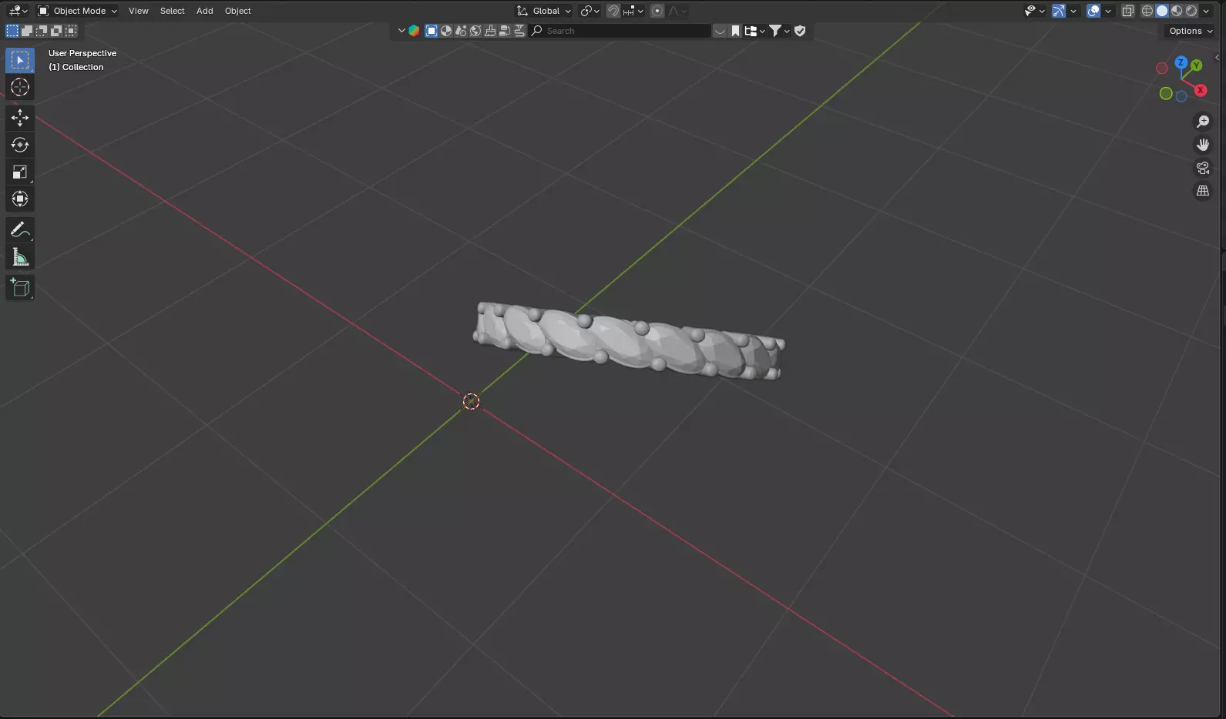Click the bookmark icon next to search
1226x719 pixels.
pyautogui.click(x=736, y=31)
